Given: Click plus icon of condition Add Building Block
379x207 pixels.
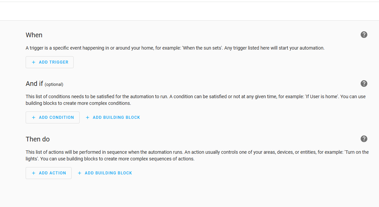Looking at the screenshot, I should (88, 117).
